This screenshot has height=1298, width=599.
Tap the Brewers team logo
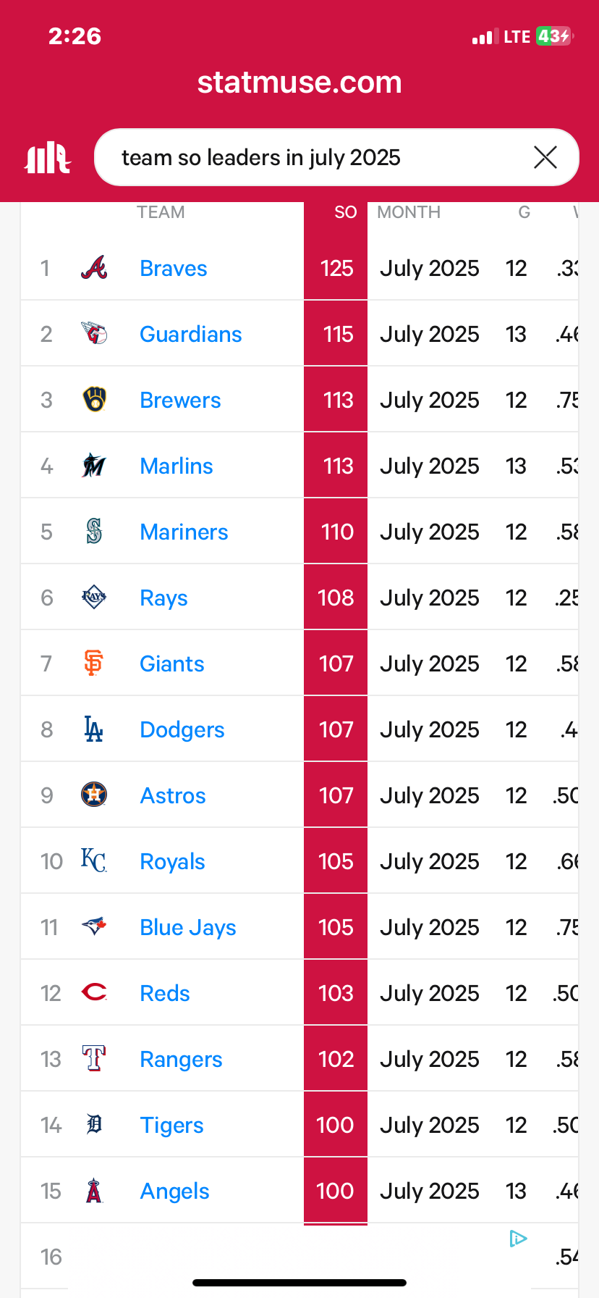[94, 400]
